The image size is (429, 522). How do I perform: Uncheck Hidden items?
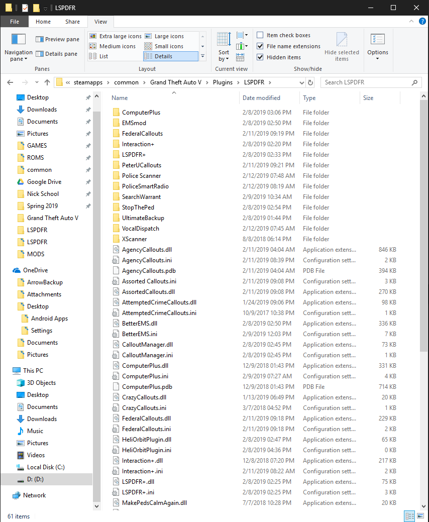click(x=279, y=57)
